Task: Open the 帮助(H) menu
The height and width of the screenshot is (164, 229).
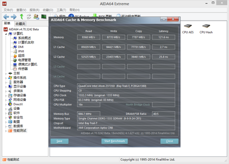Action: coord(74,10)
